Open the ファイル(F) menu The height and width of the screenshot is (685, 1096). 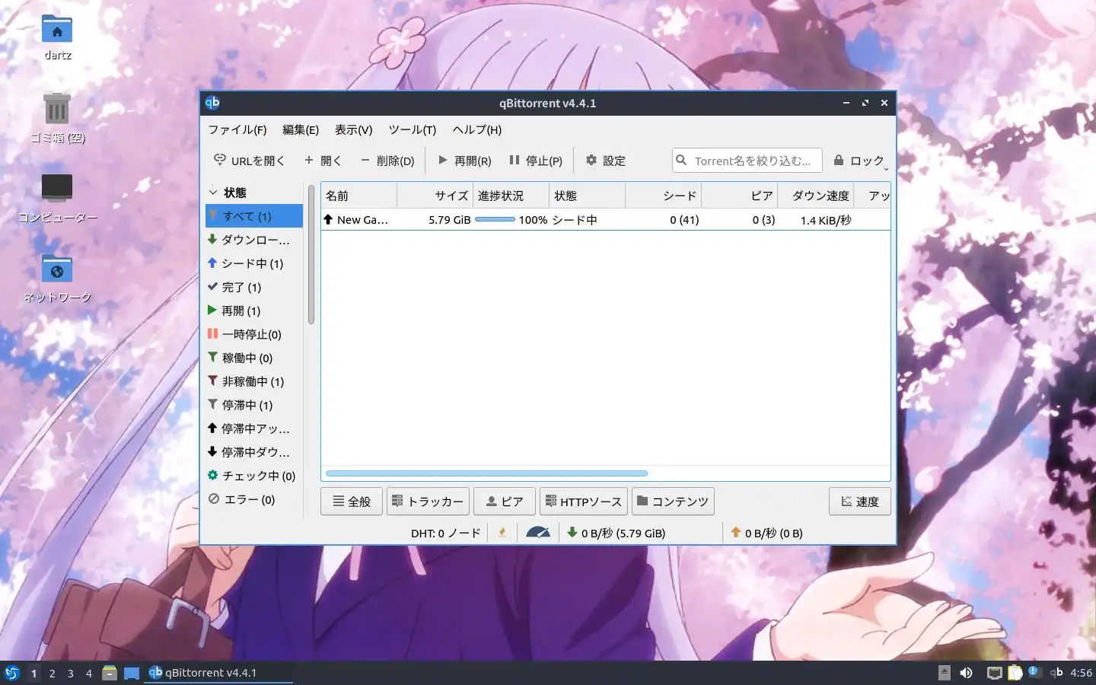click(x=237, y=129)
